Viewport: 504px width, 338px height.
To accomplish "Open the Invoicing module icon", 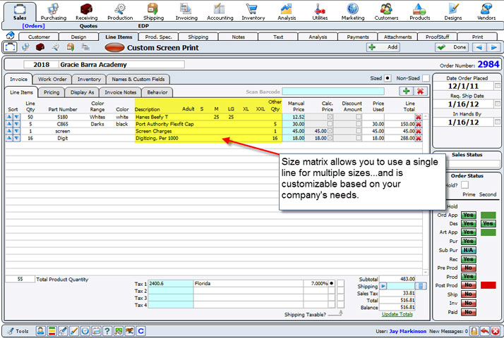I will tap(186, 12).
